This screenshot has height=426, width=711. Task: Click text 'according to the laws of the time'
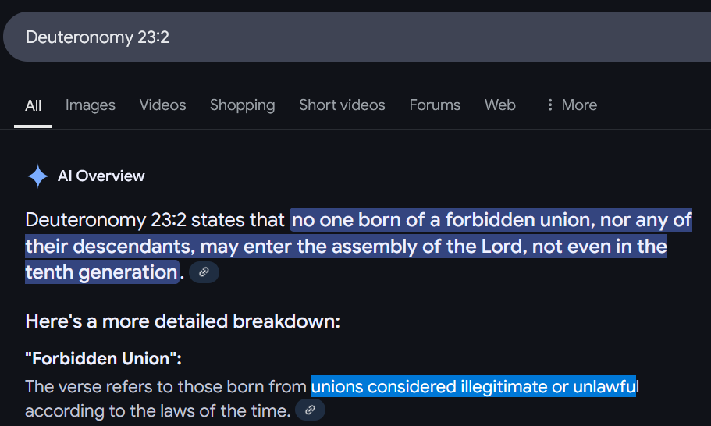158,410
